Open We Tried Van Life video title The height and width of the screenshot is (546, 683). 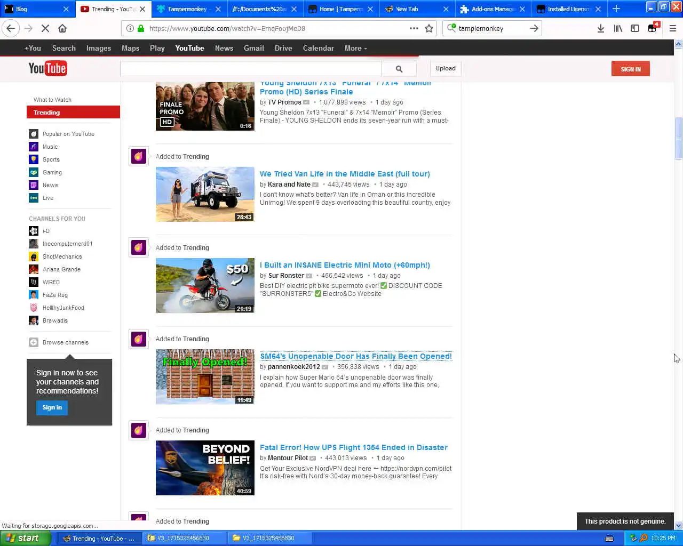click(x=345, y=174)
